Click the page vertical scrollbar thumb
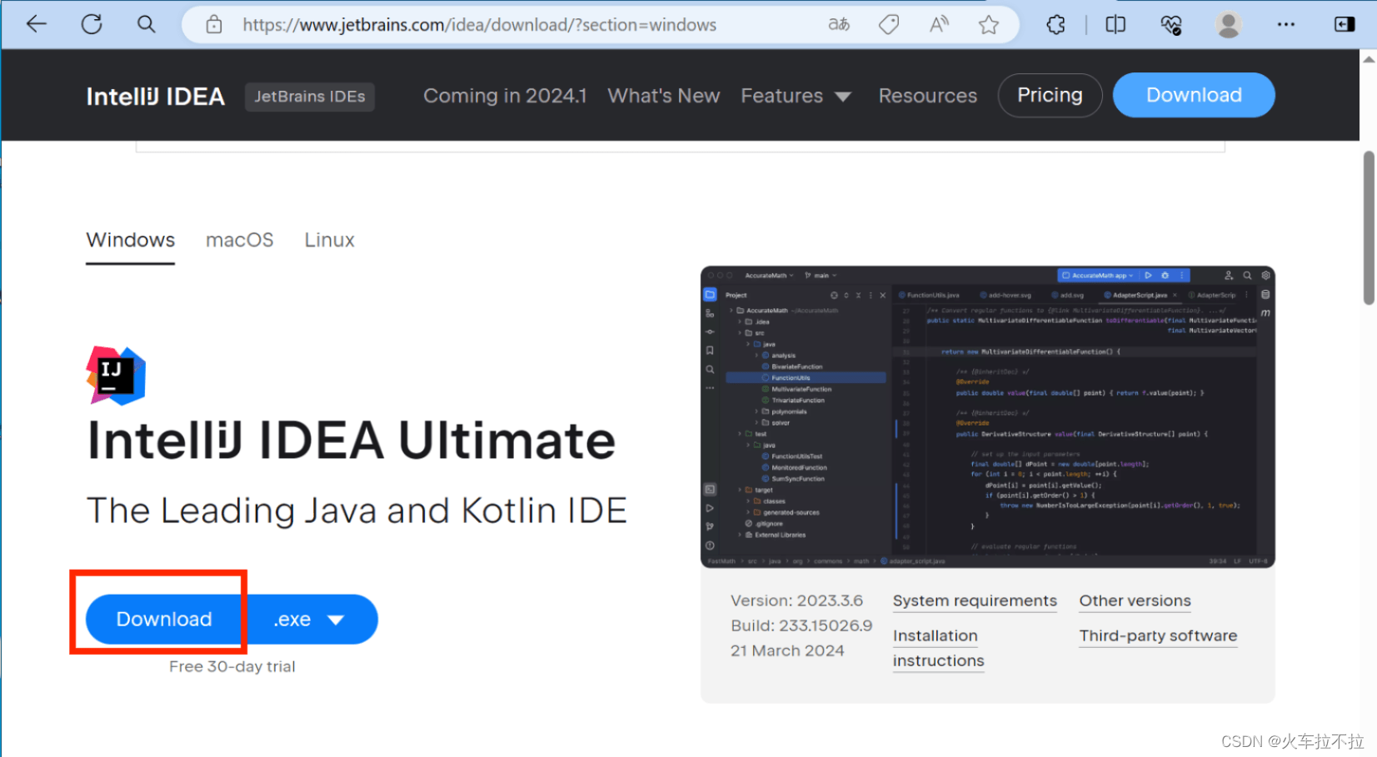Viewport: 1377px width, 757px height. [1368, 227]
